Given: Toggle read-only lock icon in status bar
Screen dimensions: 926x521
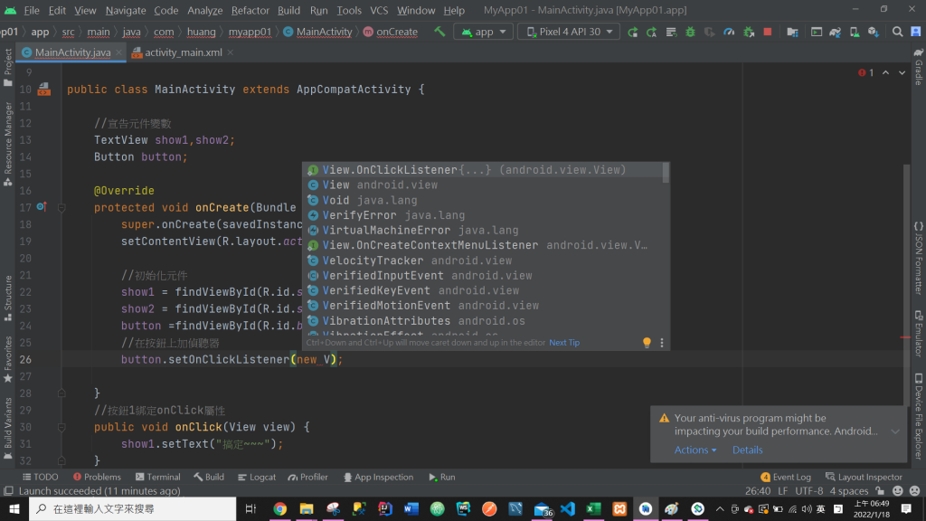Looking at the screenshot, I should 881,491.
